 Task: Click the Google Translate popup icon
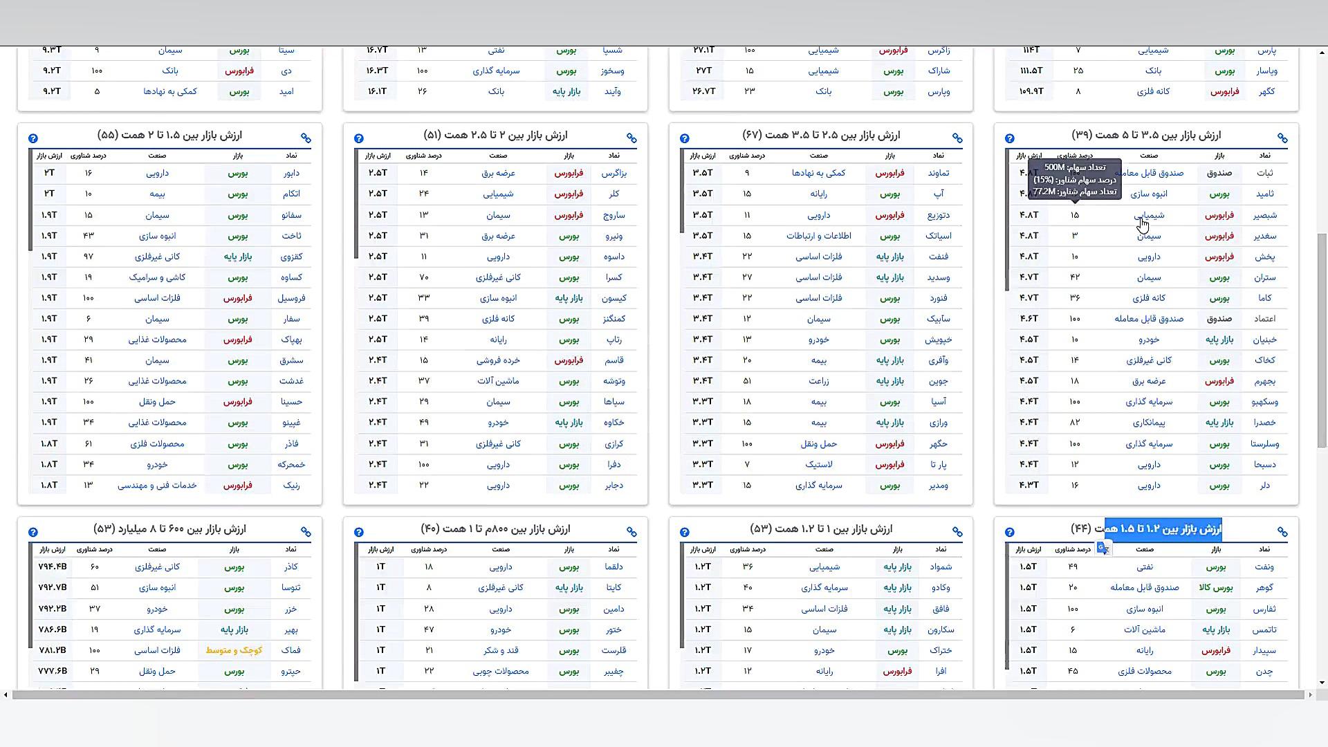(x=1103, y=548)
